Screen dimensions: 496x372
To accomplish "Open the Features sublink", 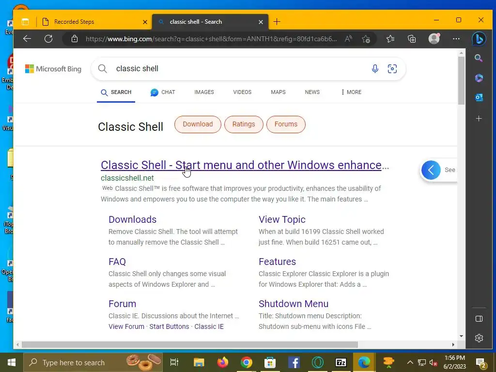I will click(277, 262).
